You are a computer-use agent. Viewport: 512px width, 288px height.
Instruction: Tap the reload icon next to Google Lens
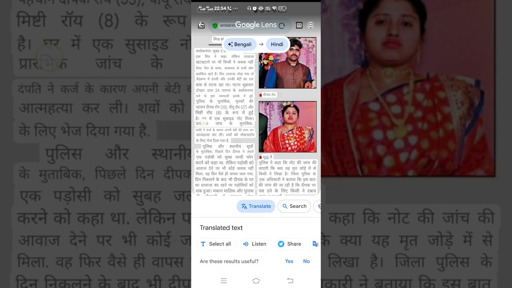coord(282,26)
